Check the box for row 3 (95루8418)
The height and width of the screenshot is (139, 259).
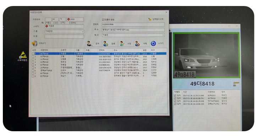pyautogui.click(x=33, y=62)
